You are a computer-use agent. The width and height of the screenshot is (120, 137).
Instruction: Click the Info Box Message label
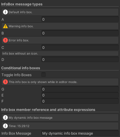pos(16,133)
